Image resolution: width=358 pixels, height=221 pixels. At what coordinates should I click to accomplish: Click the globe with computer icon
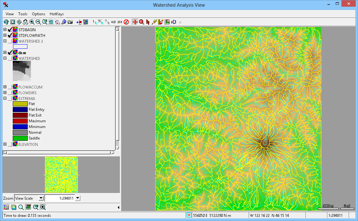tap(64, 22)
